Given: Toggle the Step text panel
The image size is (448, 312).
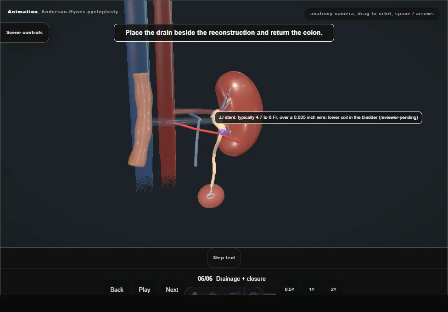Looking at the screenshot, I should (224, 258).
